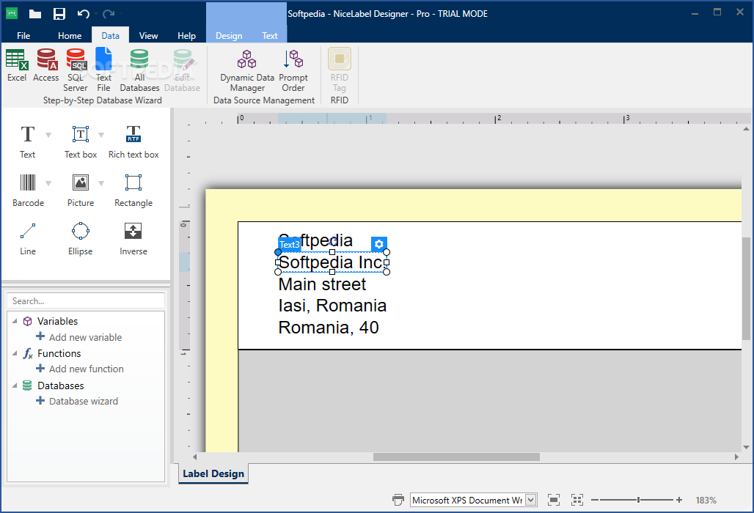Open the Excel database wizard

point(17,65)
